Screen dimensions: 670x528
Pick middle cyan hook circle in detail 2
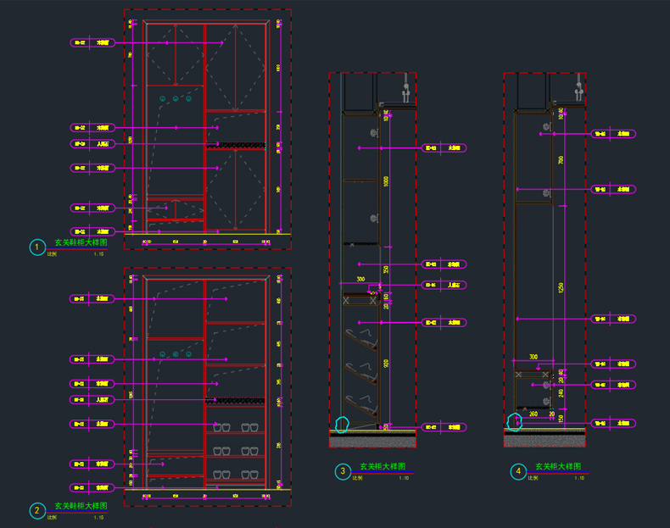[176, 354]
